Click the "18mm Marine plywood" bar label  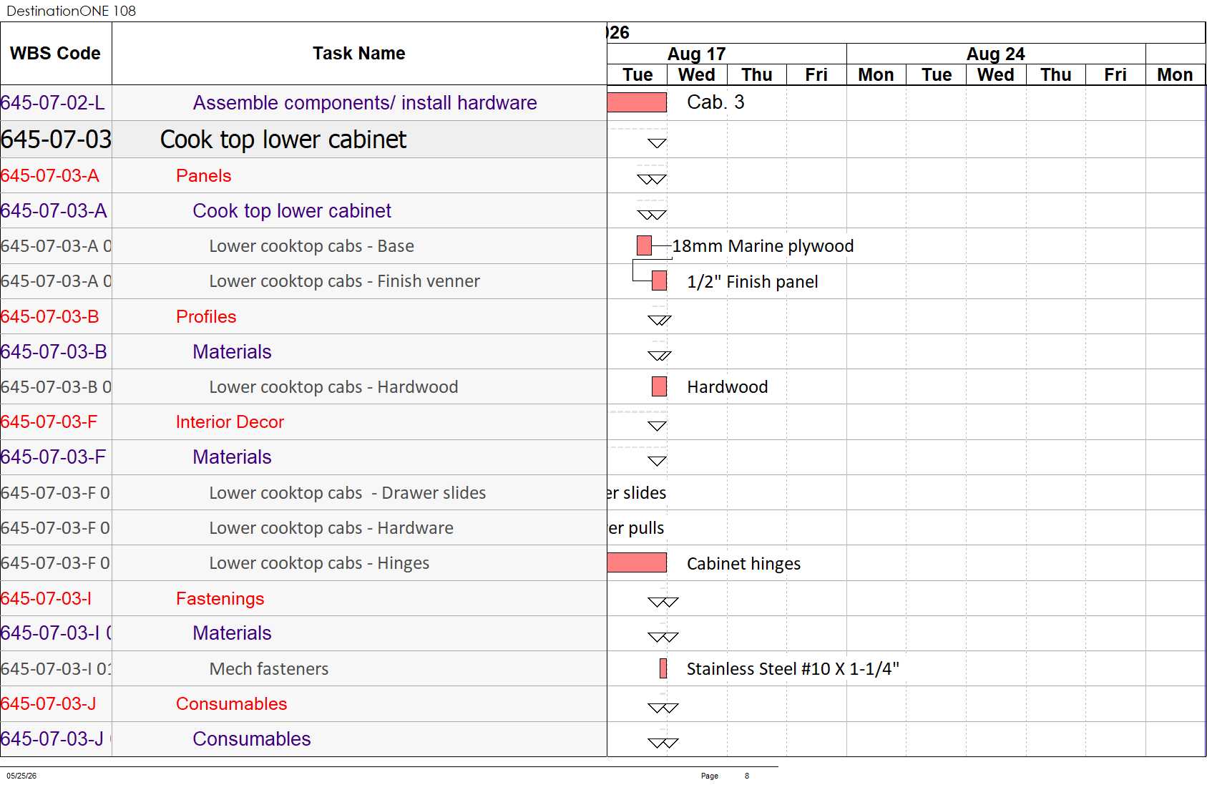pyautogui.click(x=763, y=246)
